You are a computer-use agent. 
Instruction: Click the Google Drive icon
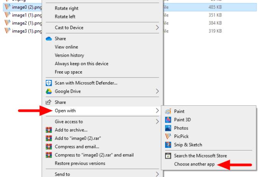[49, 92]
